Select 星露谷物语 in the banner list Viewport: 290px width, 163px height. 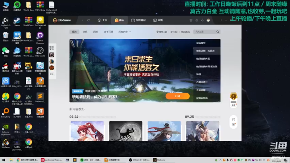pyautogui.click(x=202, y=98)
